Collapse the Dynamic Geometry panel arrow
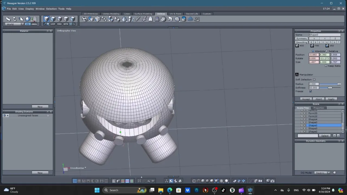Image resolution: width=347 pixels, height=195 pixels. (339, 141)
